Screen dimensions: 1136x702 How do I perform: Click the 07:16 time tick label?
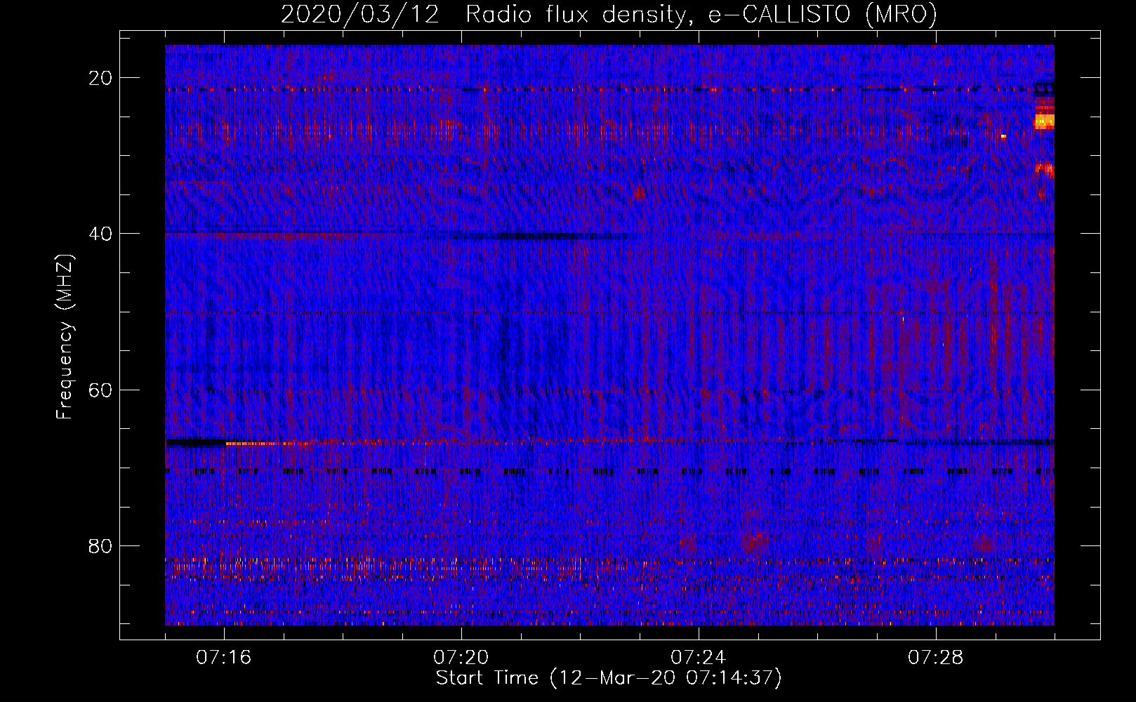coord(224,658)
